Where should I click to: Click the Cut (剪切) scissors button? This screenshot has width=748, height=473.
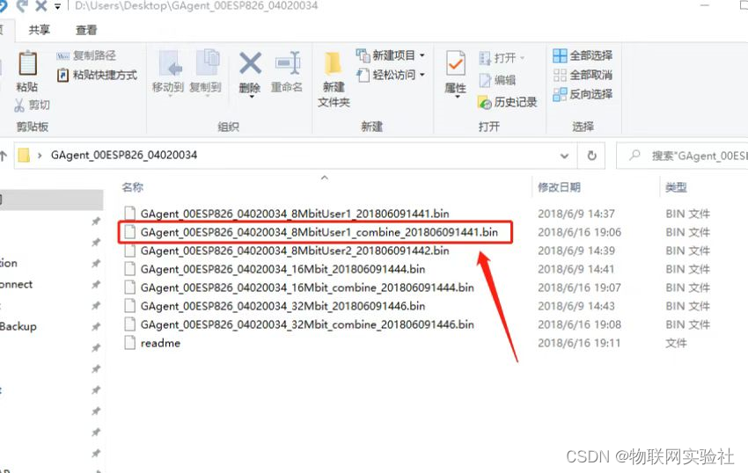pyautogui.click(x=32, y=105)
